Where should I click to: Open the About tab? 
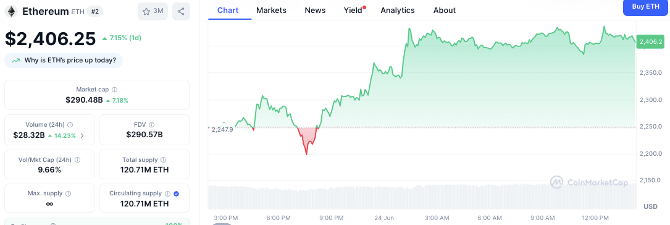click(x=445, y=11)
